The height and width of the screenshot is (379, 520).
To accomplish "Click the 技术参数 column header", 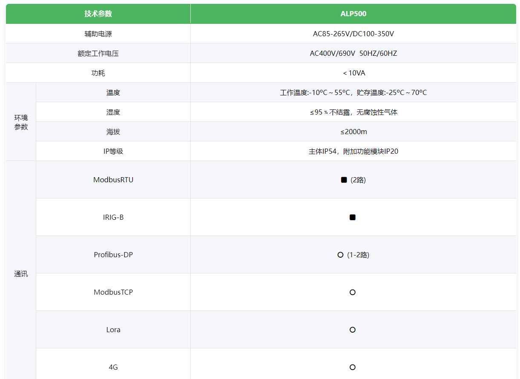I will (98, 14).
